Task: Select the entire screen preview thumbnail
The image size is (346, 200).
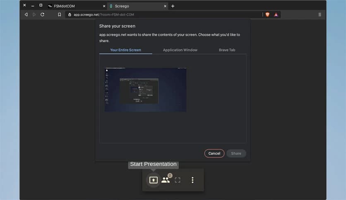Action: pyautogui.click(x=145, y=90)
